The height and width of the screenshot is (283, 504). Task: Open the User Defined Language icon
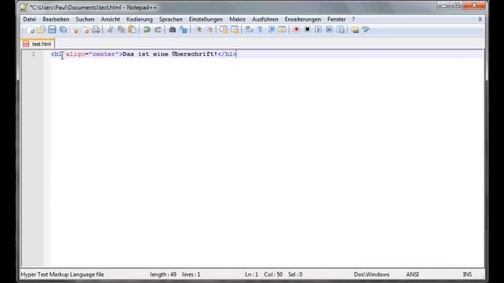pyautogui.click(x=282, y=30)
